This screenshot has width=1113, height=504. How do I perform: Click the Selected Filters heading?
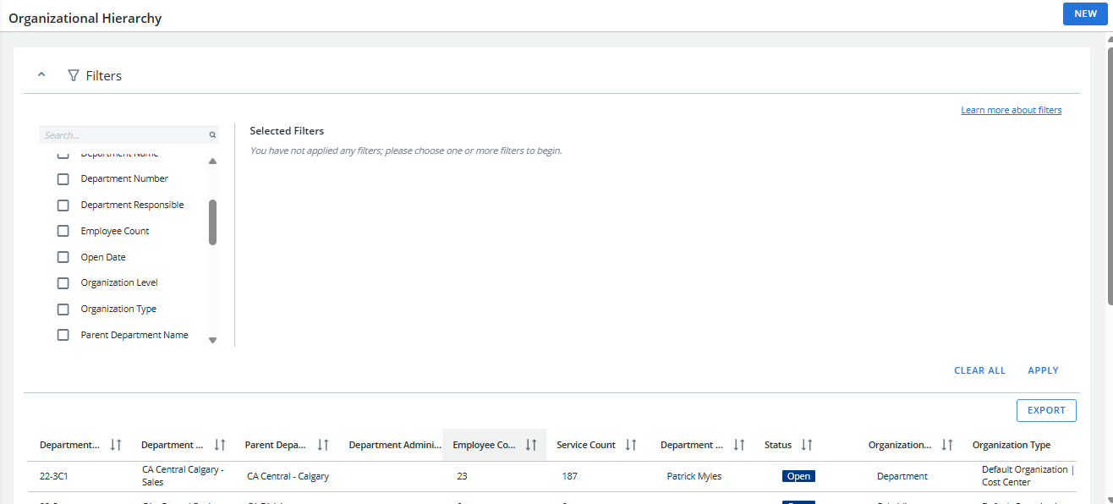click(287, 131)
